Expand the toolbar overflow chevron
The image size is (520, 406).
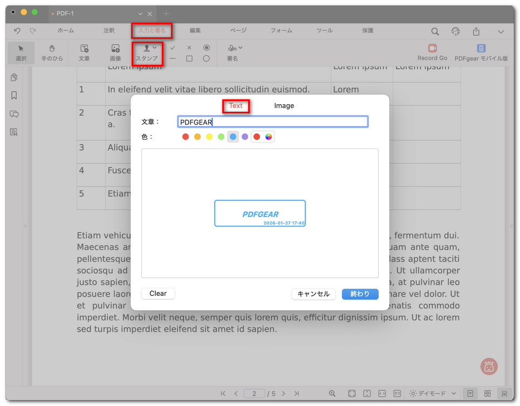pos(501,32)
